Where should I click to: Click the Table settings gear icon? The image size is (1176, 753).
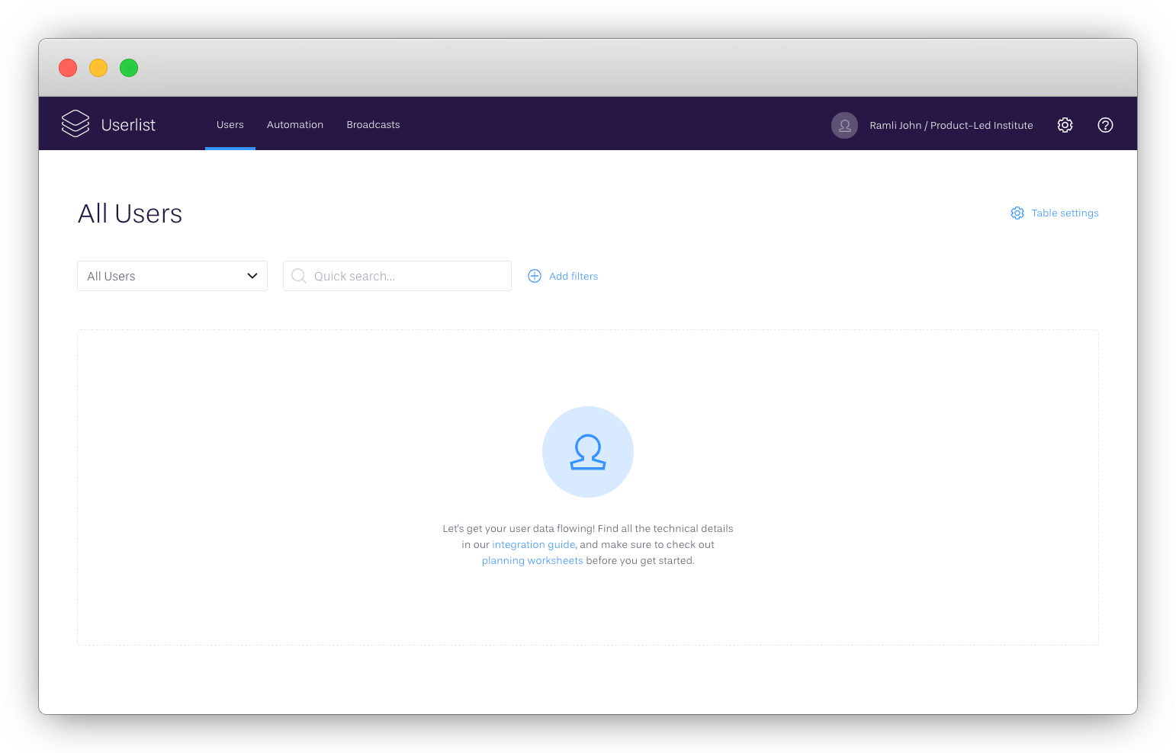1017,213
